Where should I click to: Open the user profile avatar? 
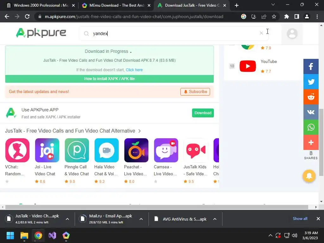(x=292, y=34)
